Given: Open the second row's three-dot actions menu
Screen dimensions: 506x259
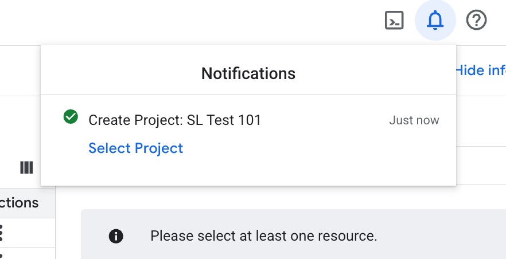Looking at the screenshot, I should pos(2,255).
